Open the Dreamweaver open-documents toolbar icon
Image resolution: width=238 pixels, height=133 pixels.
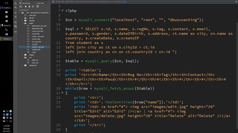[16, 3]
